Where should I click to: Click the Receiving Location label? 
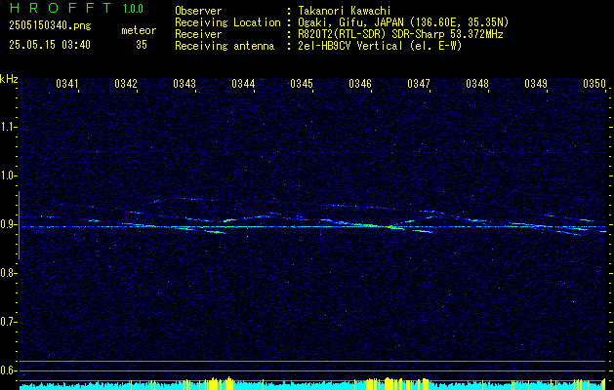click(x=227, y=22)
